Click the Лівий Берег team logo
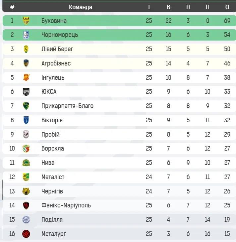The height and width of the screenshot is (242, 236). [x=26, y=49]
